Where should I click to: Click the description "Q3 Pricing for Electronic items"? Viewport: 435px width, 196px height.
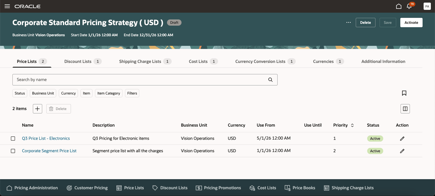121,138
